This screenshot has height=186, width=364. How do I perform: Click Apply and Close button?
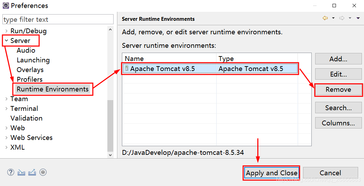coord(272,173)
